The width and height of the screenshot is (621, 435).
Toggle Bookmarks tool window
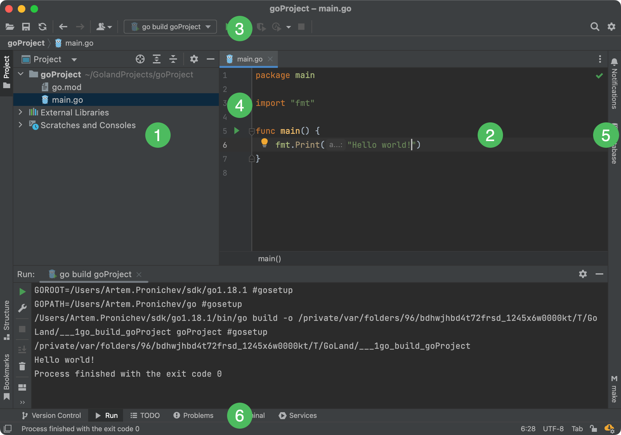6,377
